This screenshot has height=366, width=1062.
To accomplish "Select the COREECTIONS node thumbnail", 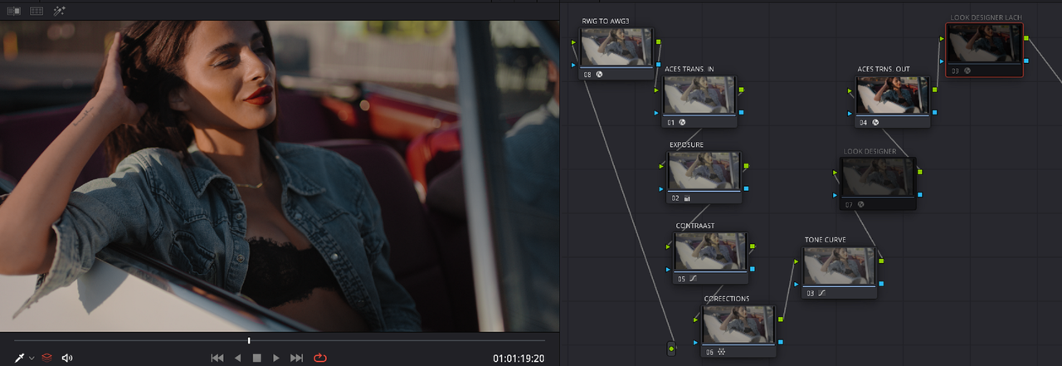I will [738, 325].
